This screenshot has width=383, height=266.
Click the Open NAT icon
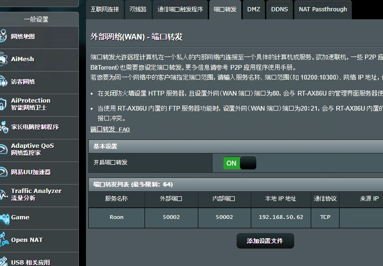tap(4, 240)
